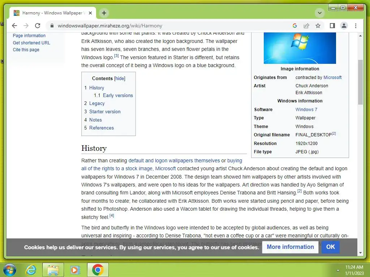Open Chrome profile avatar menu
This screenshot has width=370, height=277.
click(344, 26)
